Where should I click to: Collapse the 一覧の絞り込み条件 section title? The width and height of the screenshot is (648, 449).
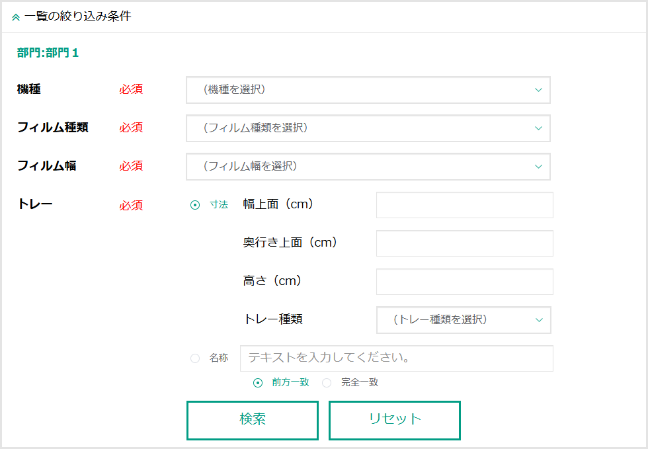[x=77, y=17]
